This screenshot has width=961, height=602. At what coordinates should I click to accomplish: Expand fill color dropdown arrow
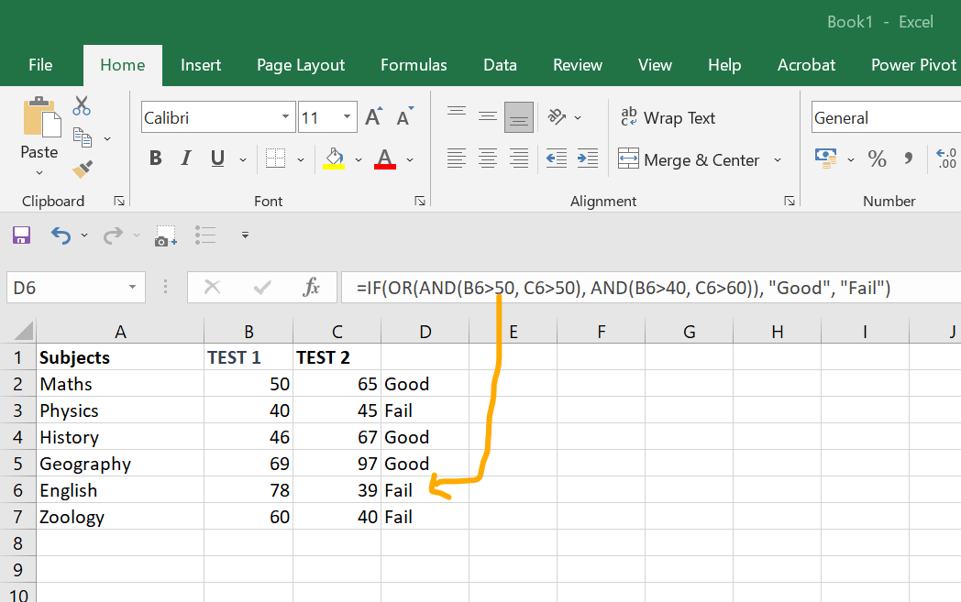coord(359,159)
